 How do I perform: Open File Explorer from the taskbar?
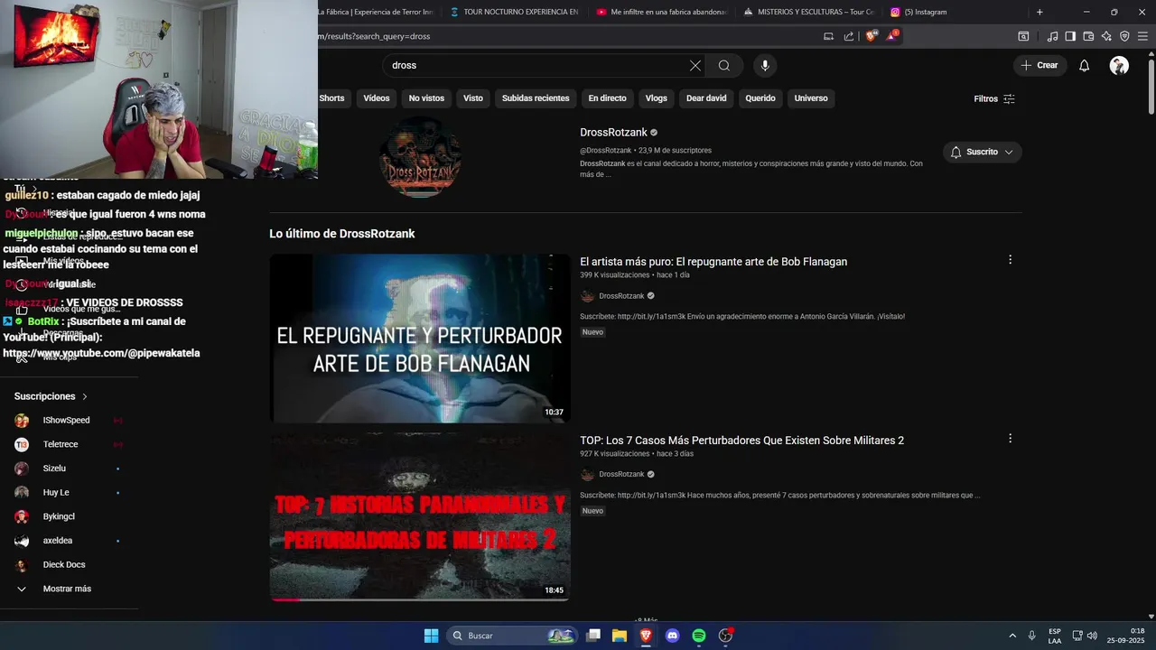(x=620, y=636)
